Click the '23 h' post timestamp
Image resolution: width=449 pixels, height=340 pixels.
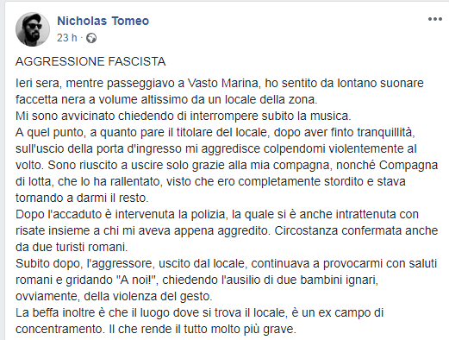[67, 38]
